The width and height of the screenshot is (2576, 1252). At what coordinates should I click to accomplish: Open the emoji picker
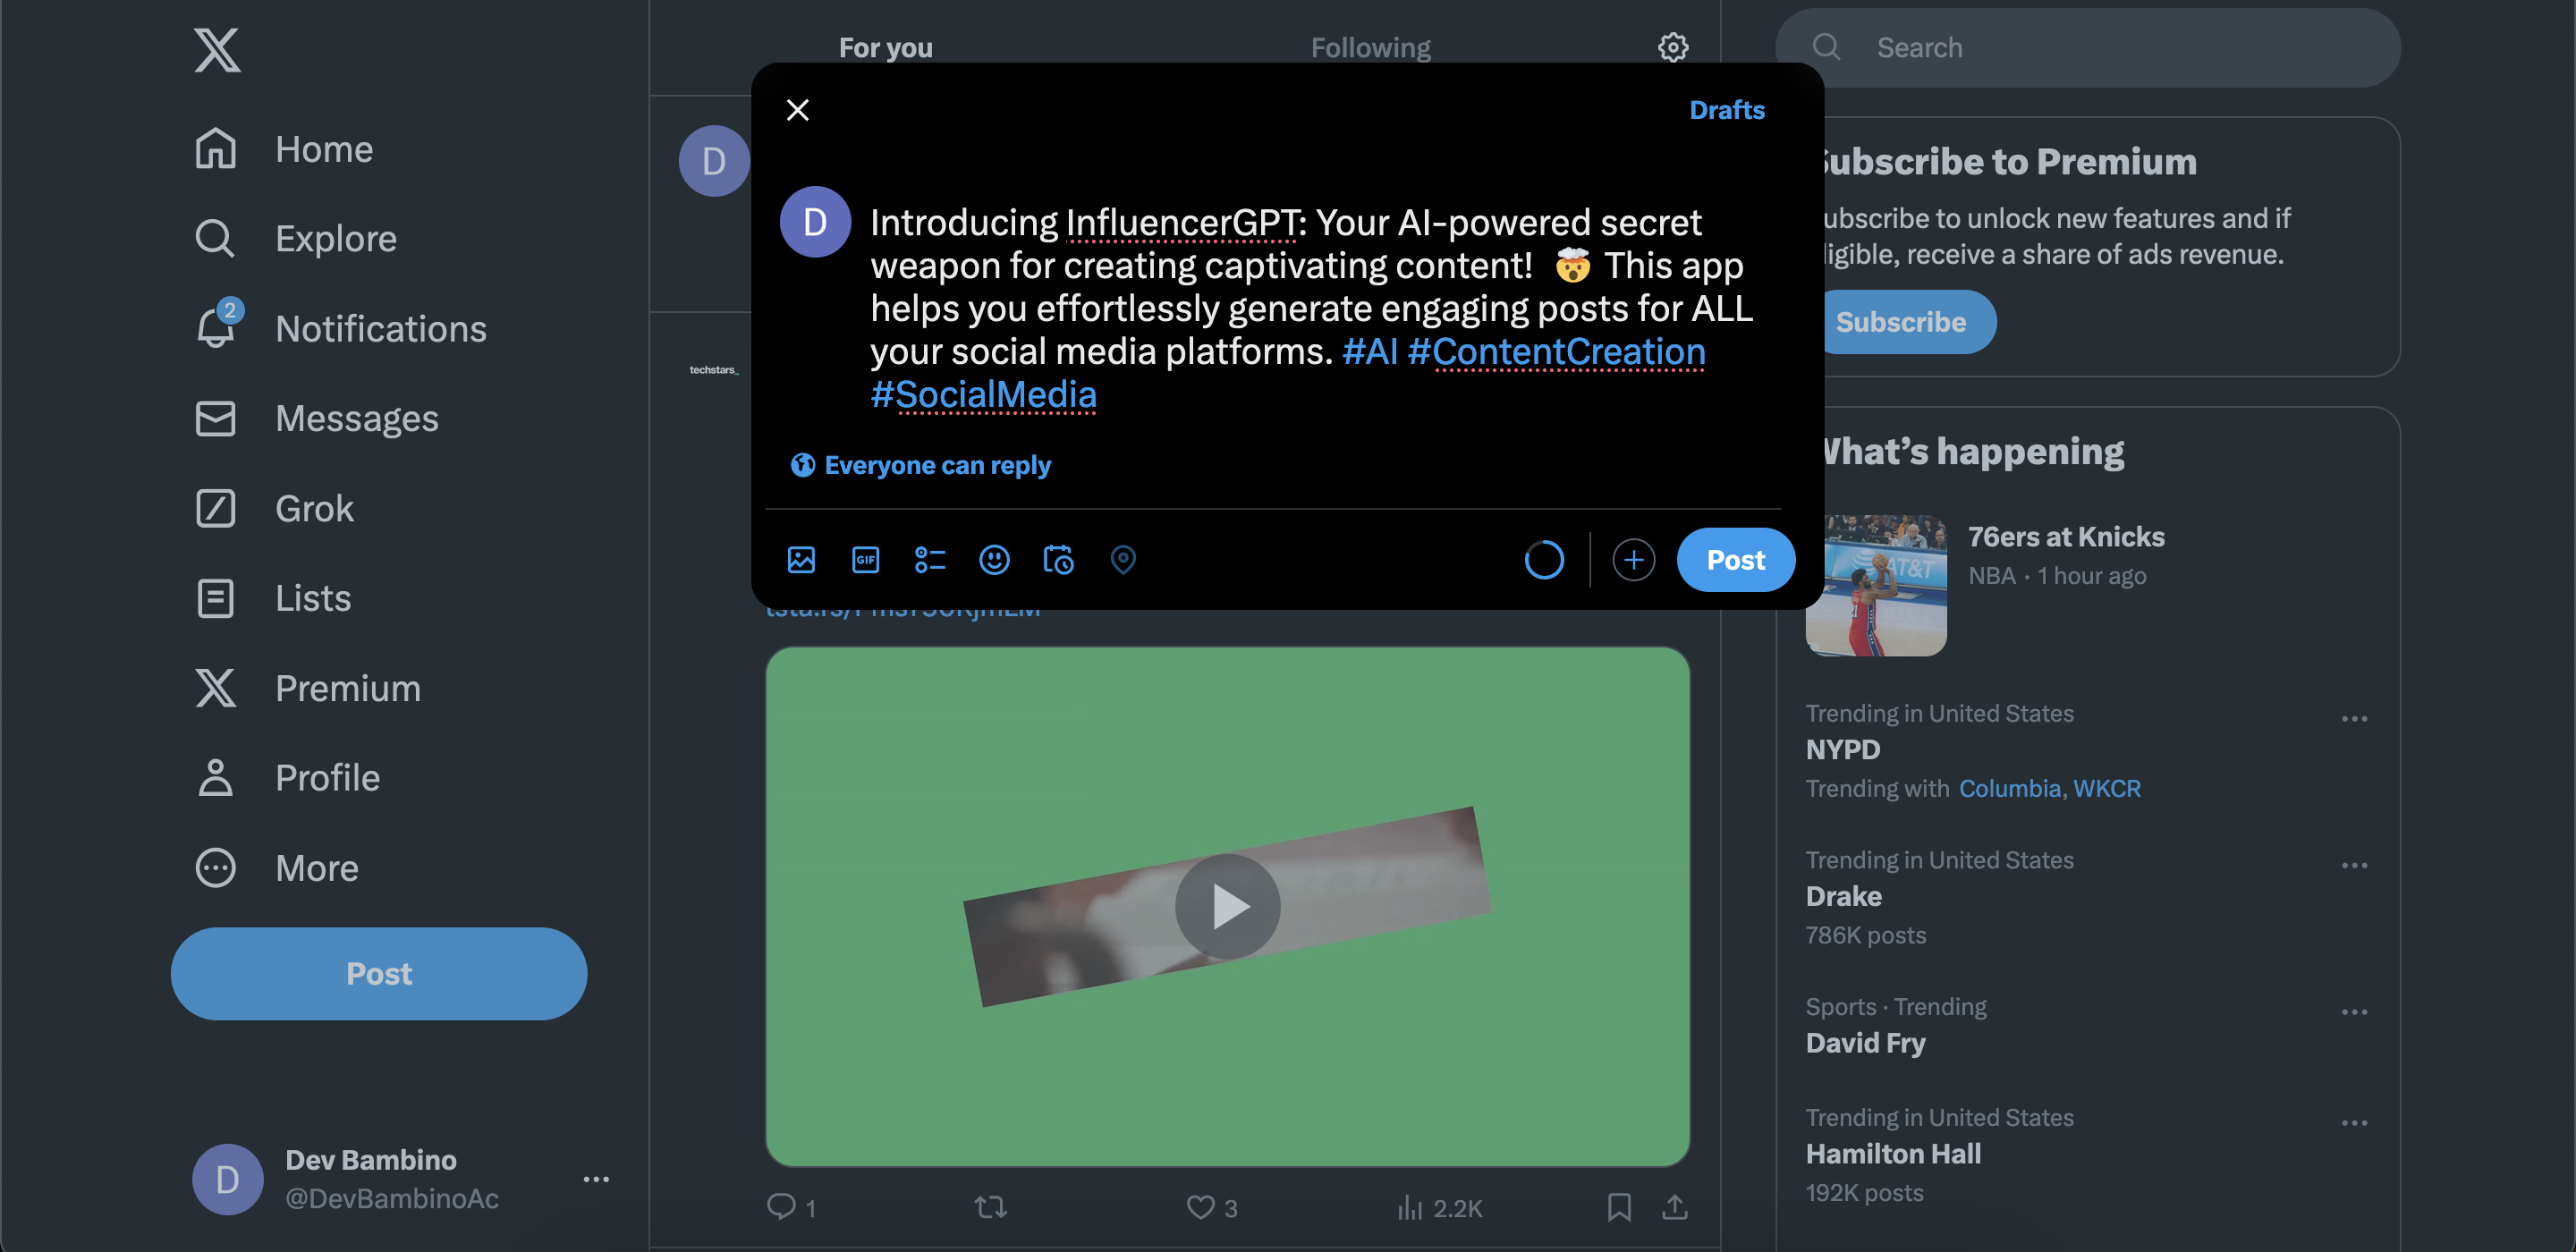(993, 560)
